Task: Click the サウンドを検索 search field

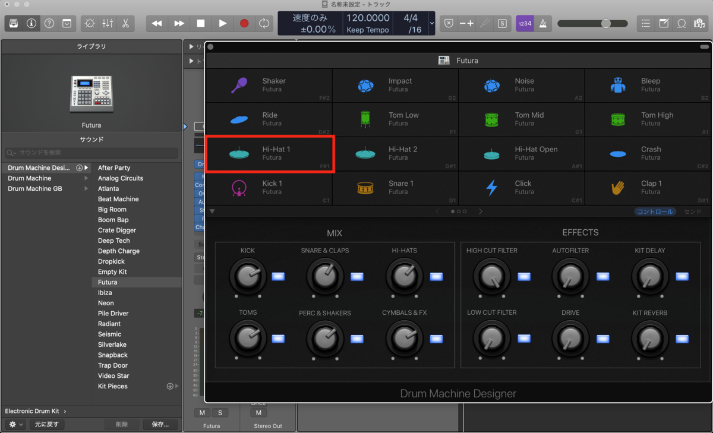Action: (x=92, y=153)
